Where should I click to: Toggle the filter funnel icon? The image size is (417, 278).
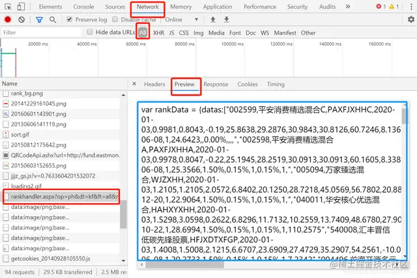pyautogui.click(x=39, y=20)
